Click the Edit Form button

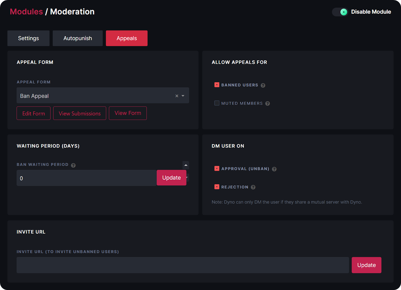33,113
